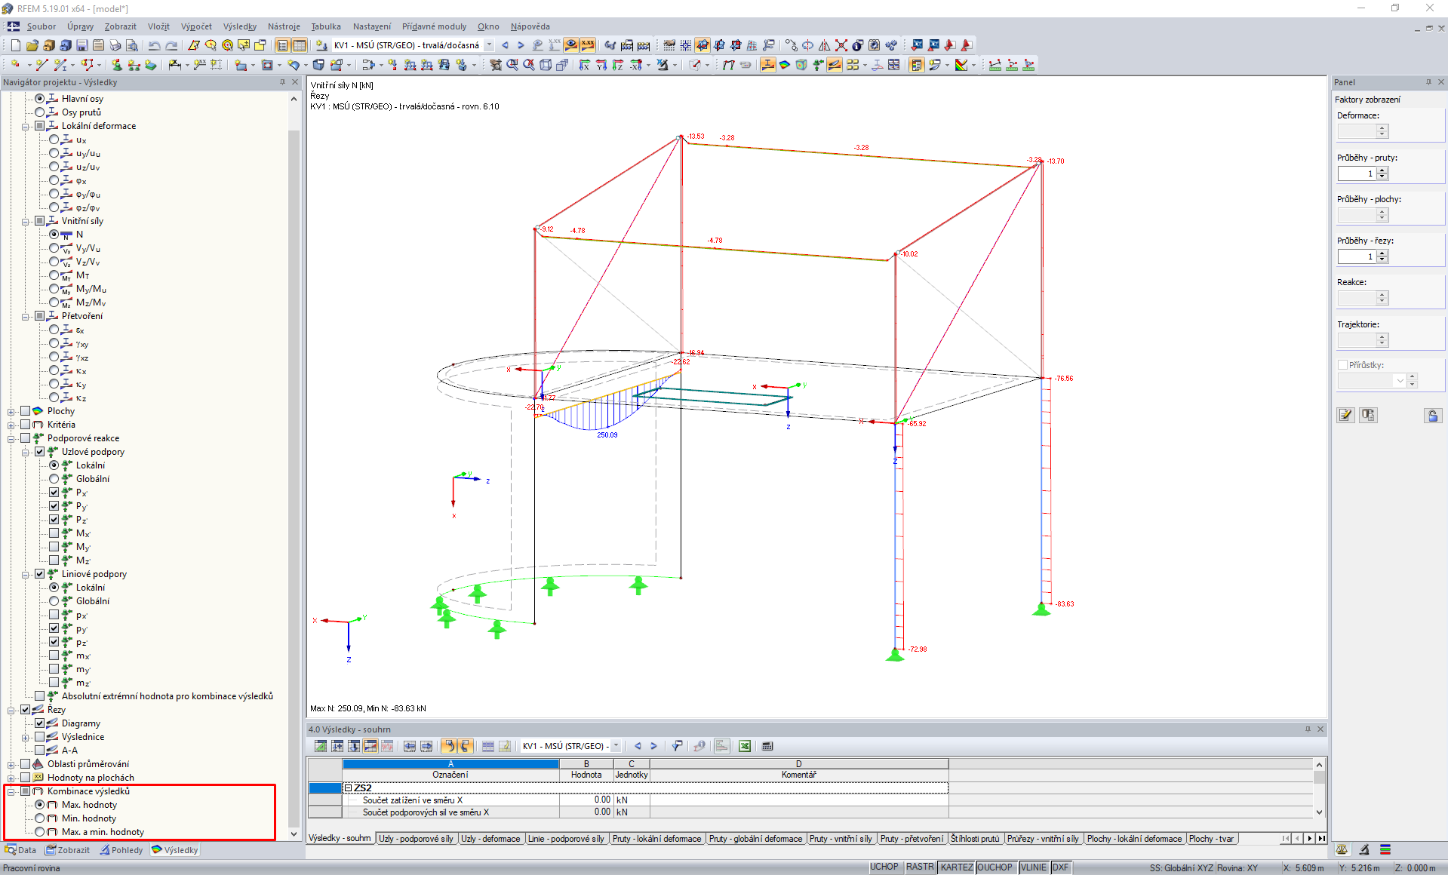This screenshot has height=875, width=1448.
Task: Toggle the KARTEZ status bar button
Action: [x=957, y=867]
